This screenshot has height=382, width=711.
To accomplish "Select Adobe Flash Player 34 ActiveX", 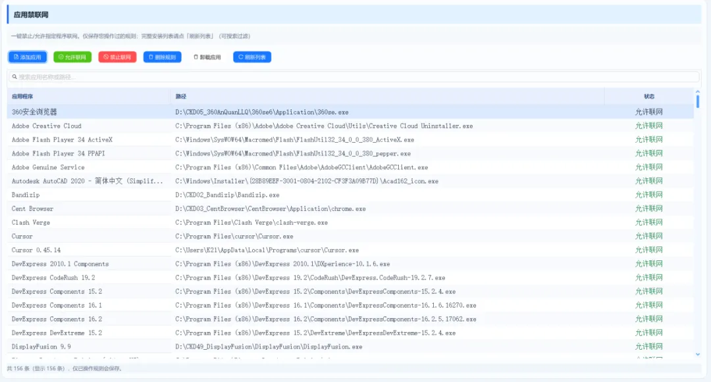I will (62, 140).
